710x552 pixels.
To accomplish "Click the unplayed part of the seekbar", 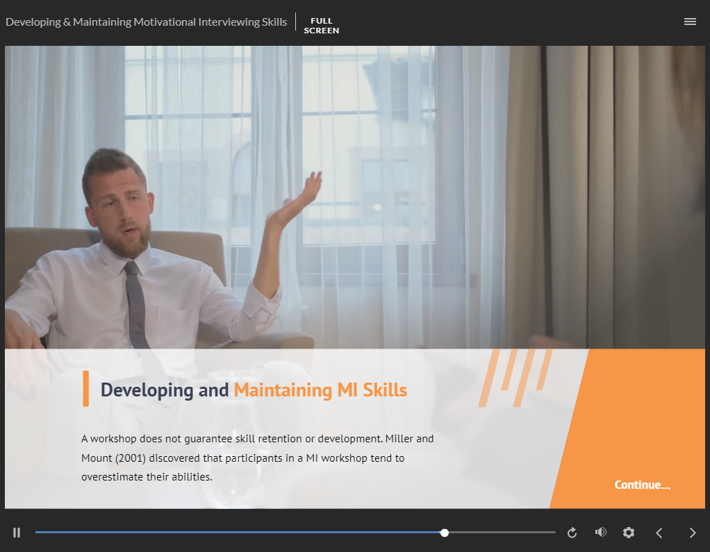I will click(502, 533).
